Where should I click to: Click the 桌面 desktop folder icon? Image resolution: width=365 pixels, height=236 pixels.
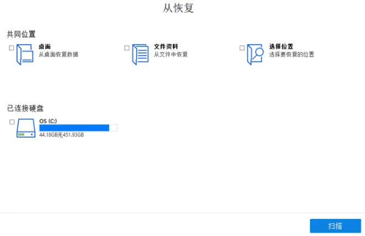coord(25,55)
